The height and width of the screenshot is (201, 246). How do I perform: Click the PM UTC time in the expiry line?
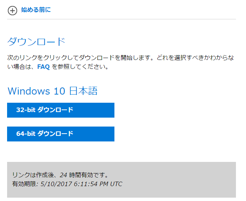pos(111,184)
